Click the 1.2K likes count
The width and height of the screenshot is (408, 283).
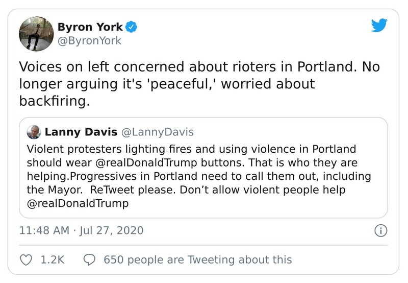click(x=52, y=260)
